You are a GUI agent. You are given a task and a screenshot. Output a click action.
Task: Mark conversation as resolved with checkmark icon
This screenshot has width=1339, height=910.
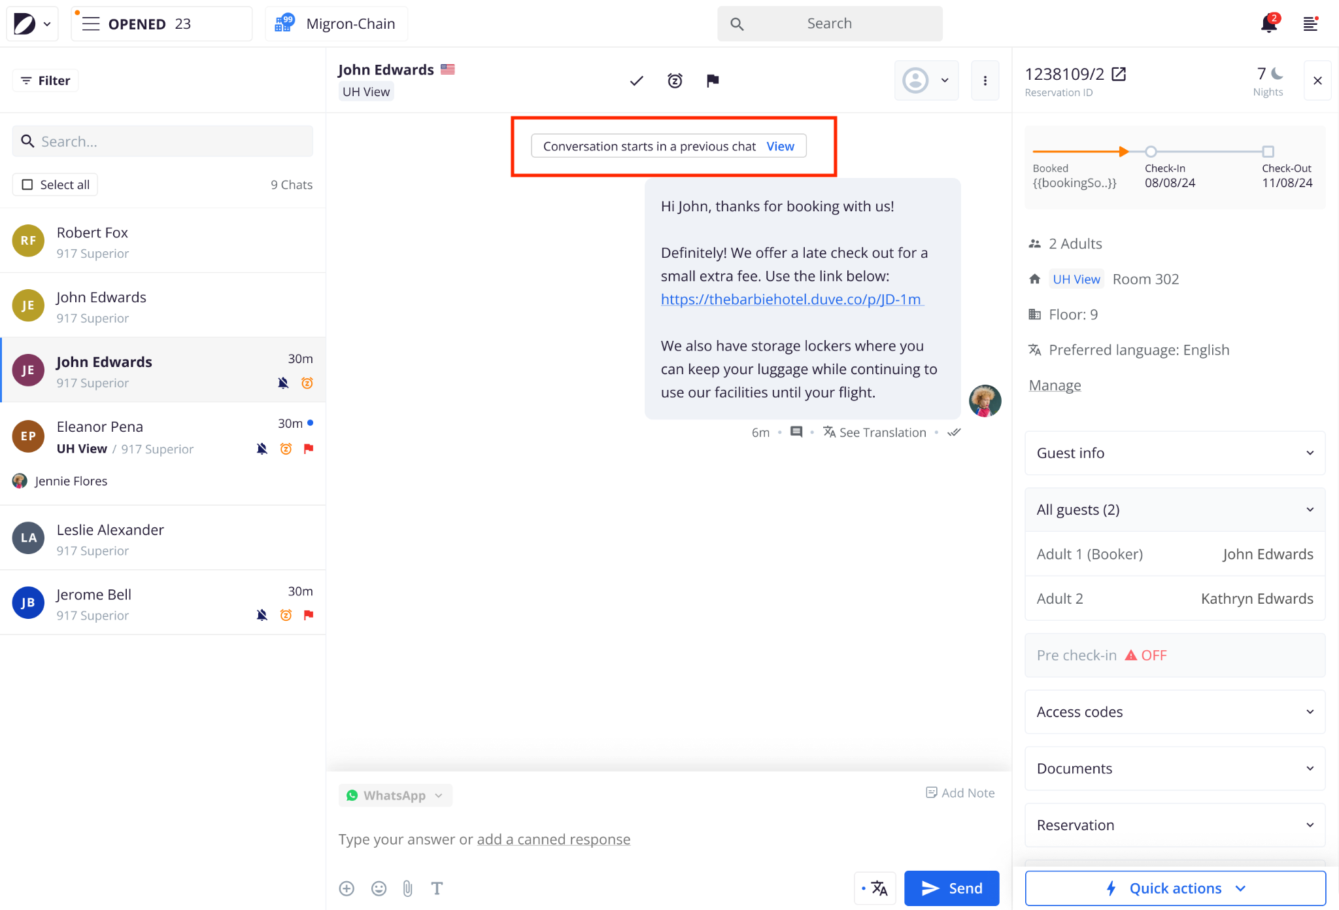coord(636,80)
